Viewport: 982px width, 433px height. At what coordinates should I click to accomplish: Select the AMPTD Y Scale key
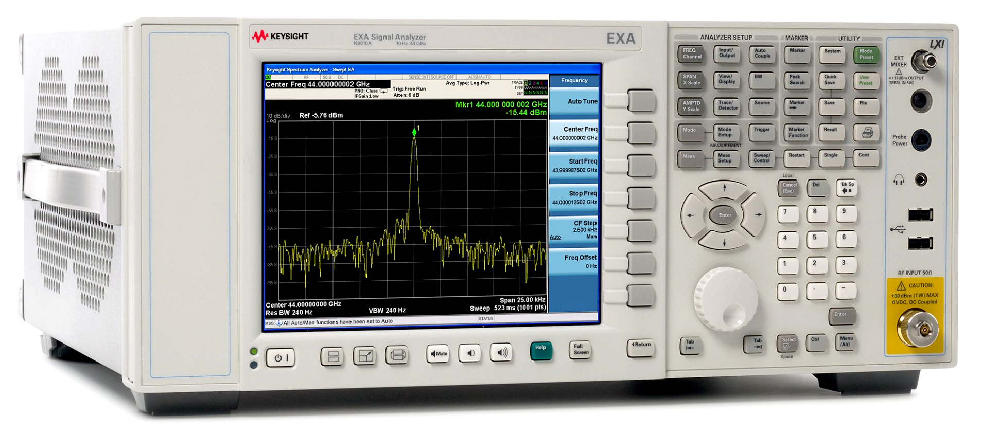[x=691, y=106]
